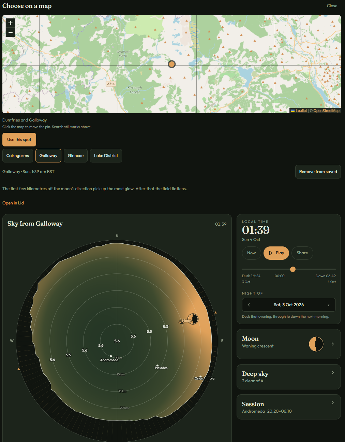Click the moon phase icon in Moon card
The width and height of the screenshot is (345, 442).
316,344
